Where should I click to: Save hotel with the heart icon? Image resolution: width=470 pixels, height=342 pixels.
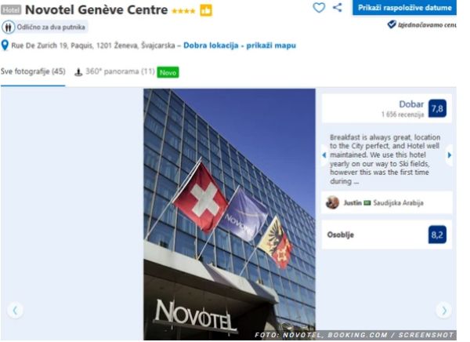(x=319, y=8)
